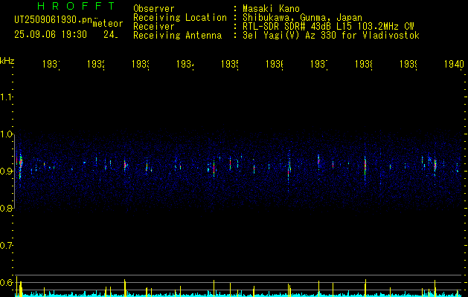Click the Receiving Location label
The width and height of the screenshot is (468, 297).
tap(180, 18)
